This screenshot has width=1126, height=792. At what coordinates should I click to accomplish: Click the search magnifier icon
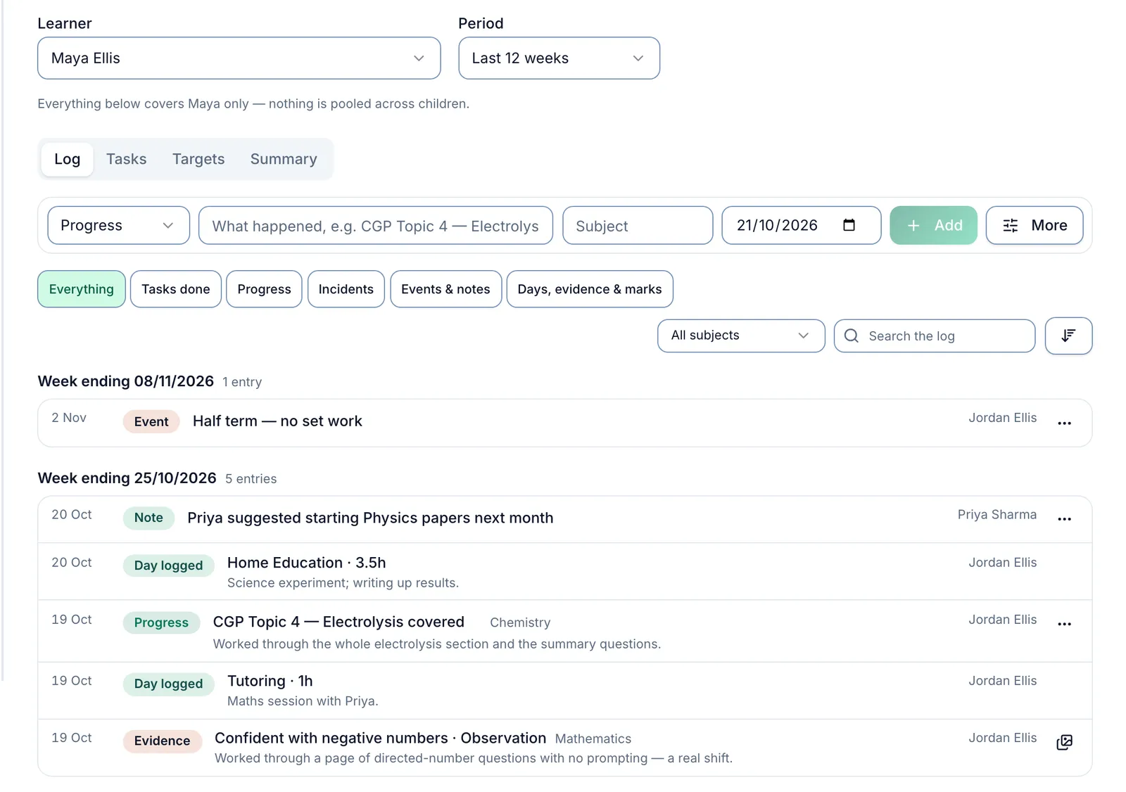coord(851,336)
